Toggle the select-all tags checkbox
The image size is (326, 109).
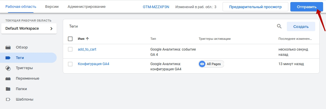pyautogui.click(x=70, y=39)
